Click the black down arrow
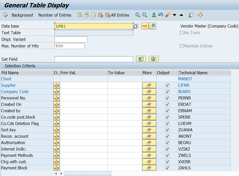The height and width of the screenshot is (176, 239). [175, 15]
